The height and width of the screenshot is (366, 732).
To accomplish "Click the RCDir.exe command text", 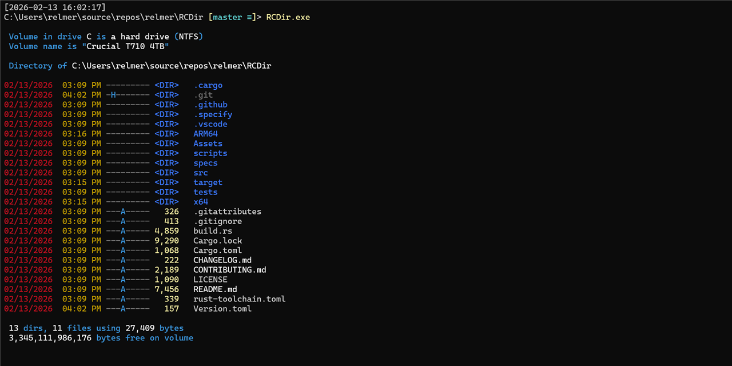I will tap(288, 17).
